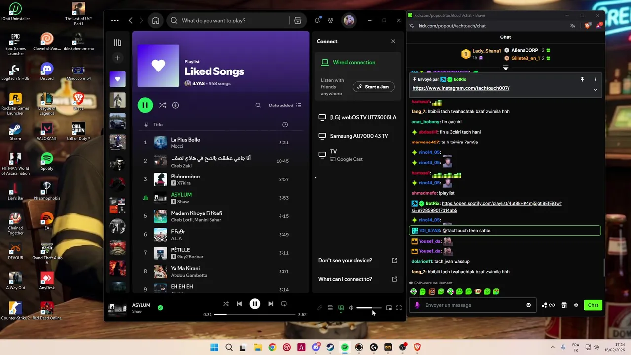631x355 pixels.
Task: Connect to Samsung AU7000 43 TV
Action: (358, 136)
